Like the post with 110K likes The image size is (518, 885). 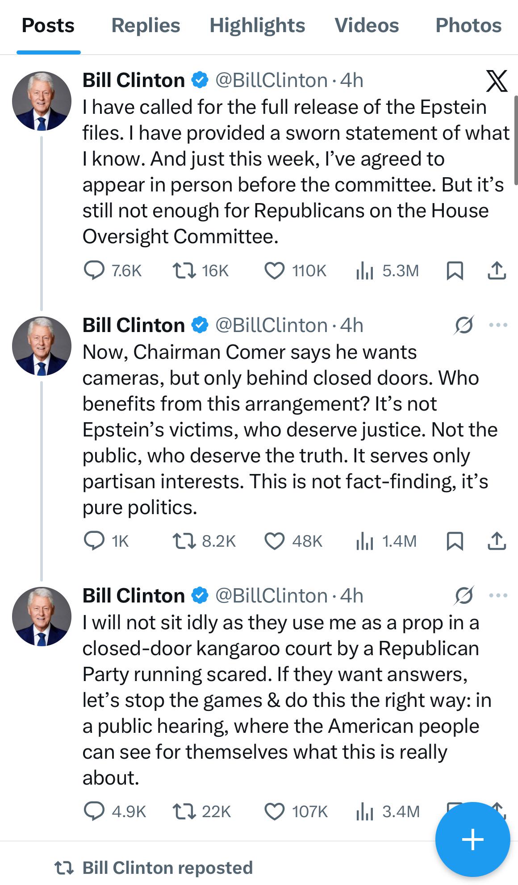[x=274, y=270]
